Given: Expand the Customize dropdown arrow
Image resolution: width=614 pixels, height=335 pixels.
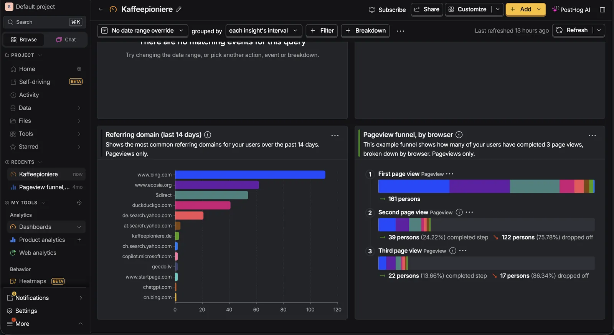Looking at the screenshot, I should point(498,9).
